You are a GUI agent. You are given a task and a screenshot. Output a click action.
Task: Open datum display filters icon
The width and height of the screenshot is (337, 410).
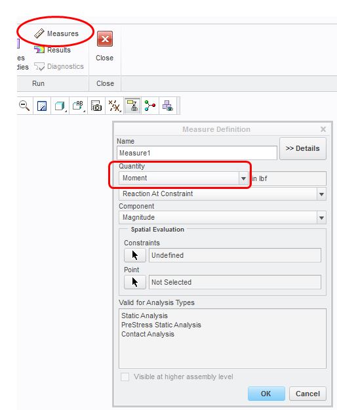[x=115, y=106]
